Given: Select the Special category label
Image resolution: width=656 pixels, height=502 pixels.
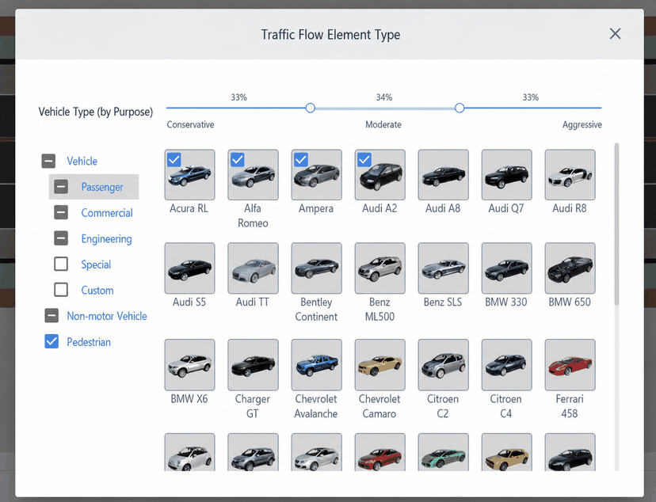Looking at the screenshot, I should tap(96, 264).
